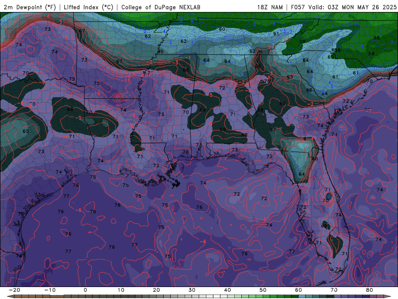Click the "Lifted Index (°C)" title text
398x299 pixels.
tap(89, 7)
